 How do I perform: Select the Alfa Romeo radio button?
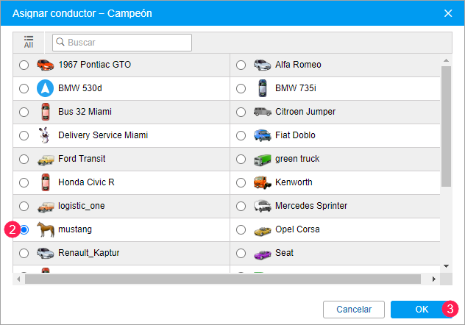(x=241, y=65)
